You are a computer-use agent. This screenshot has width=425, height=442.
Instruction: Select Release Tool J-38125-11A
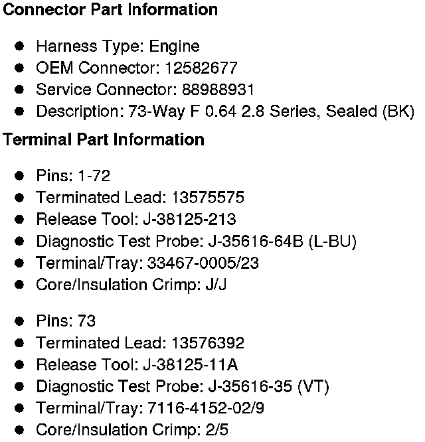tap(190, 365)
